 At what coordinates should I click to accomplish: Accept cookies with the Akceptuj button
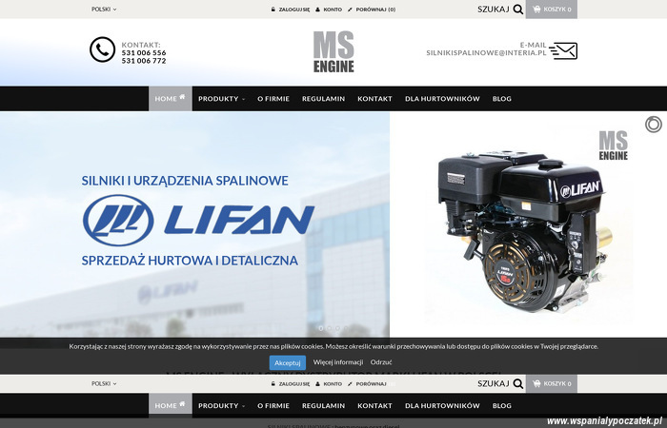288,362
